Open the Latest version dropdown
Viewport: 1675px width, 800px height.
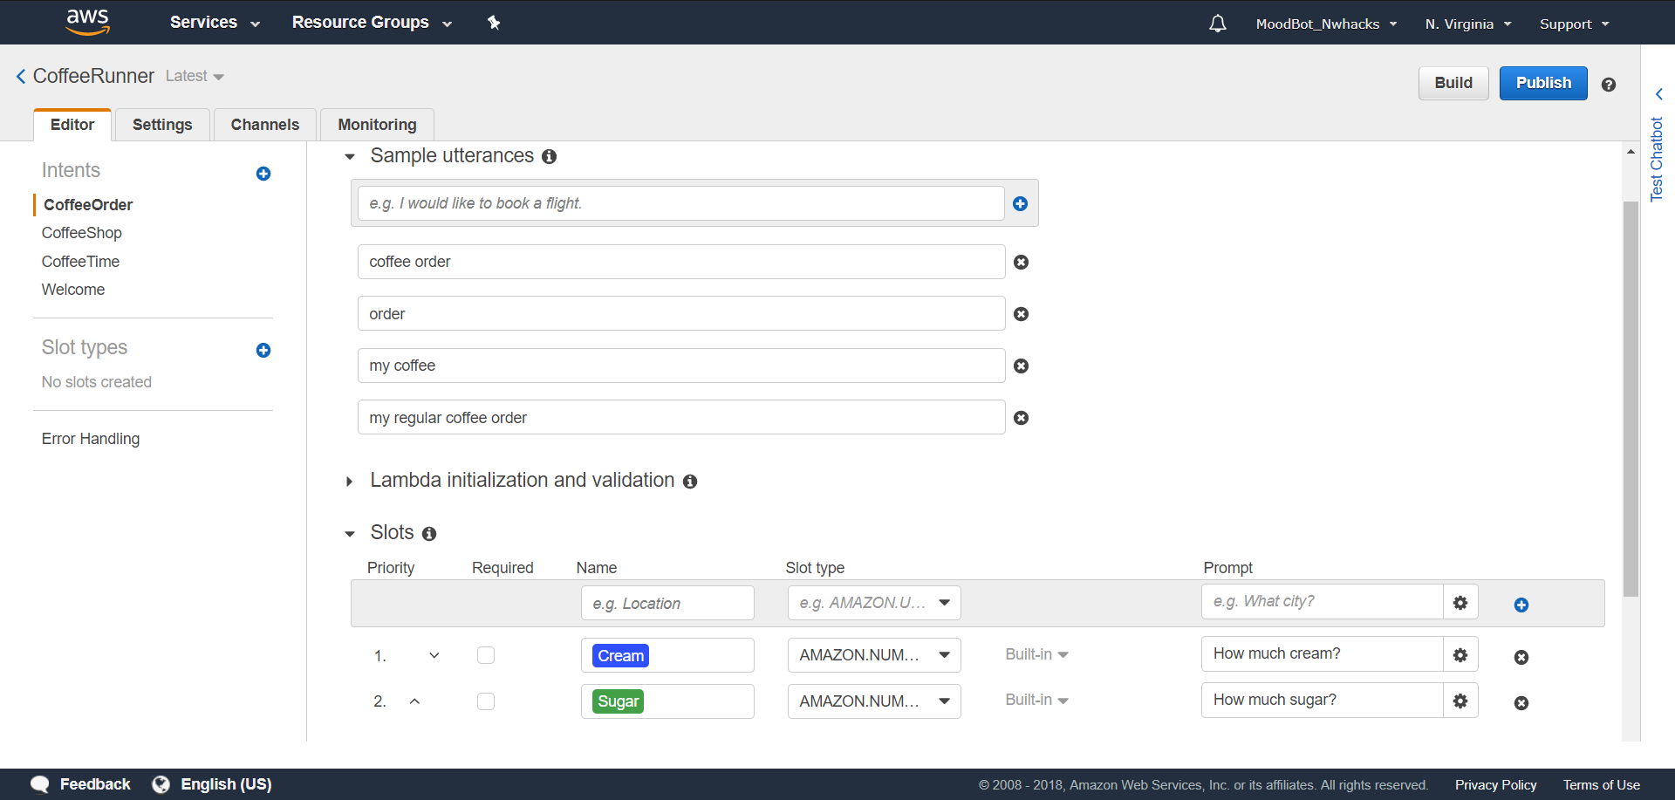point(195,77)
